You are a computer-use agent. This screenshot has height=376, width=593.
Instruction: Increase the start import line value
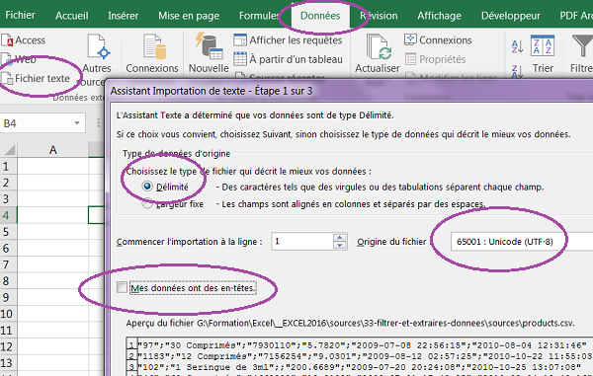click(340, 238)
